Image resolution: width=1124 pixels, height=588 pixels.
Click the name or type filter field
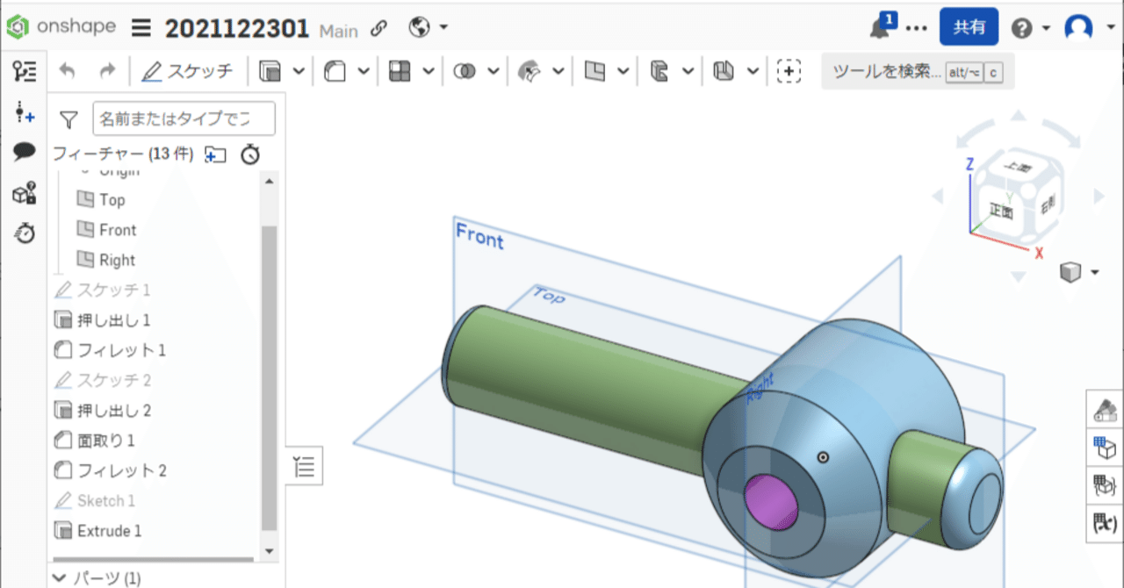[184, 118]
